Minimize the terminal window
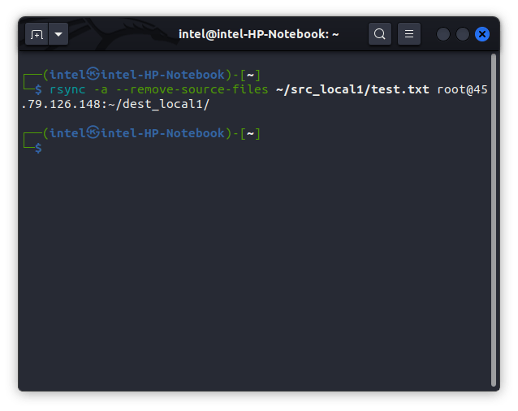 click(x=443, y=34)
